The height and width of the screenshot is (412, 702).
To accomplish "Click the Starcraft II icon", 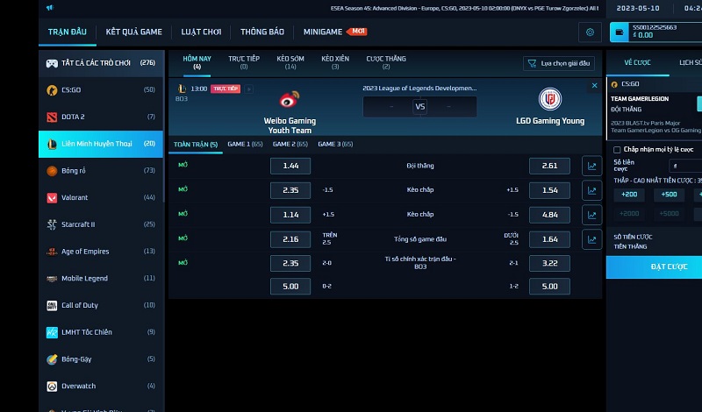I will point(52,224).
